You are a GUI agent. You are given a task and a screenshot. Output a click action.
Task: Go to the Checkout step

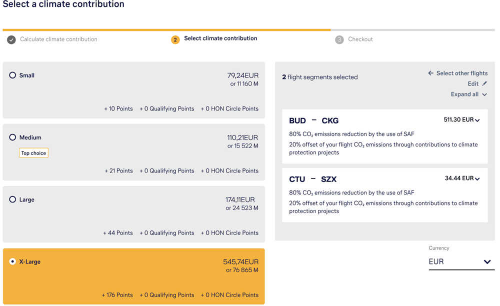tap(360, 39)
